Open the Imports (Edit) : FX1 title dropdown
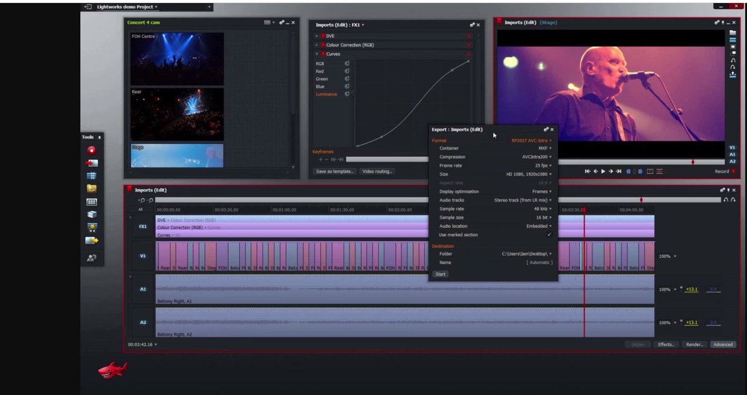The height and width of the screenshot is (395, 747). coord(340,25)
